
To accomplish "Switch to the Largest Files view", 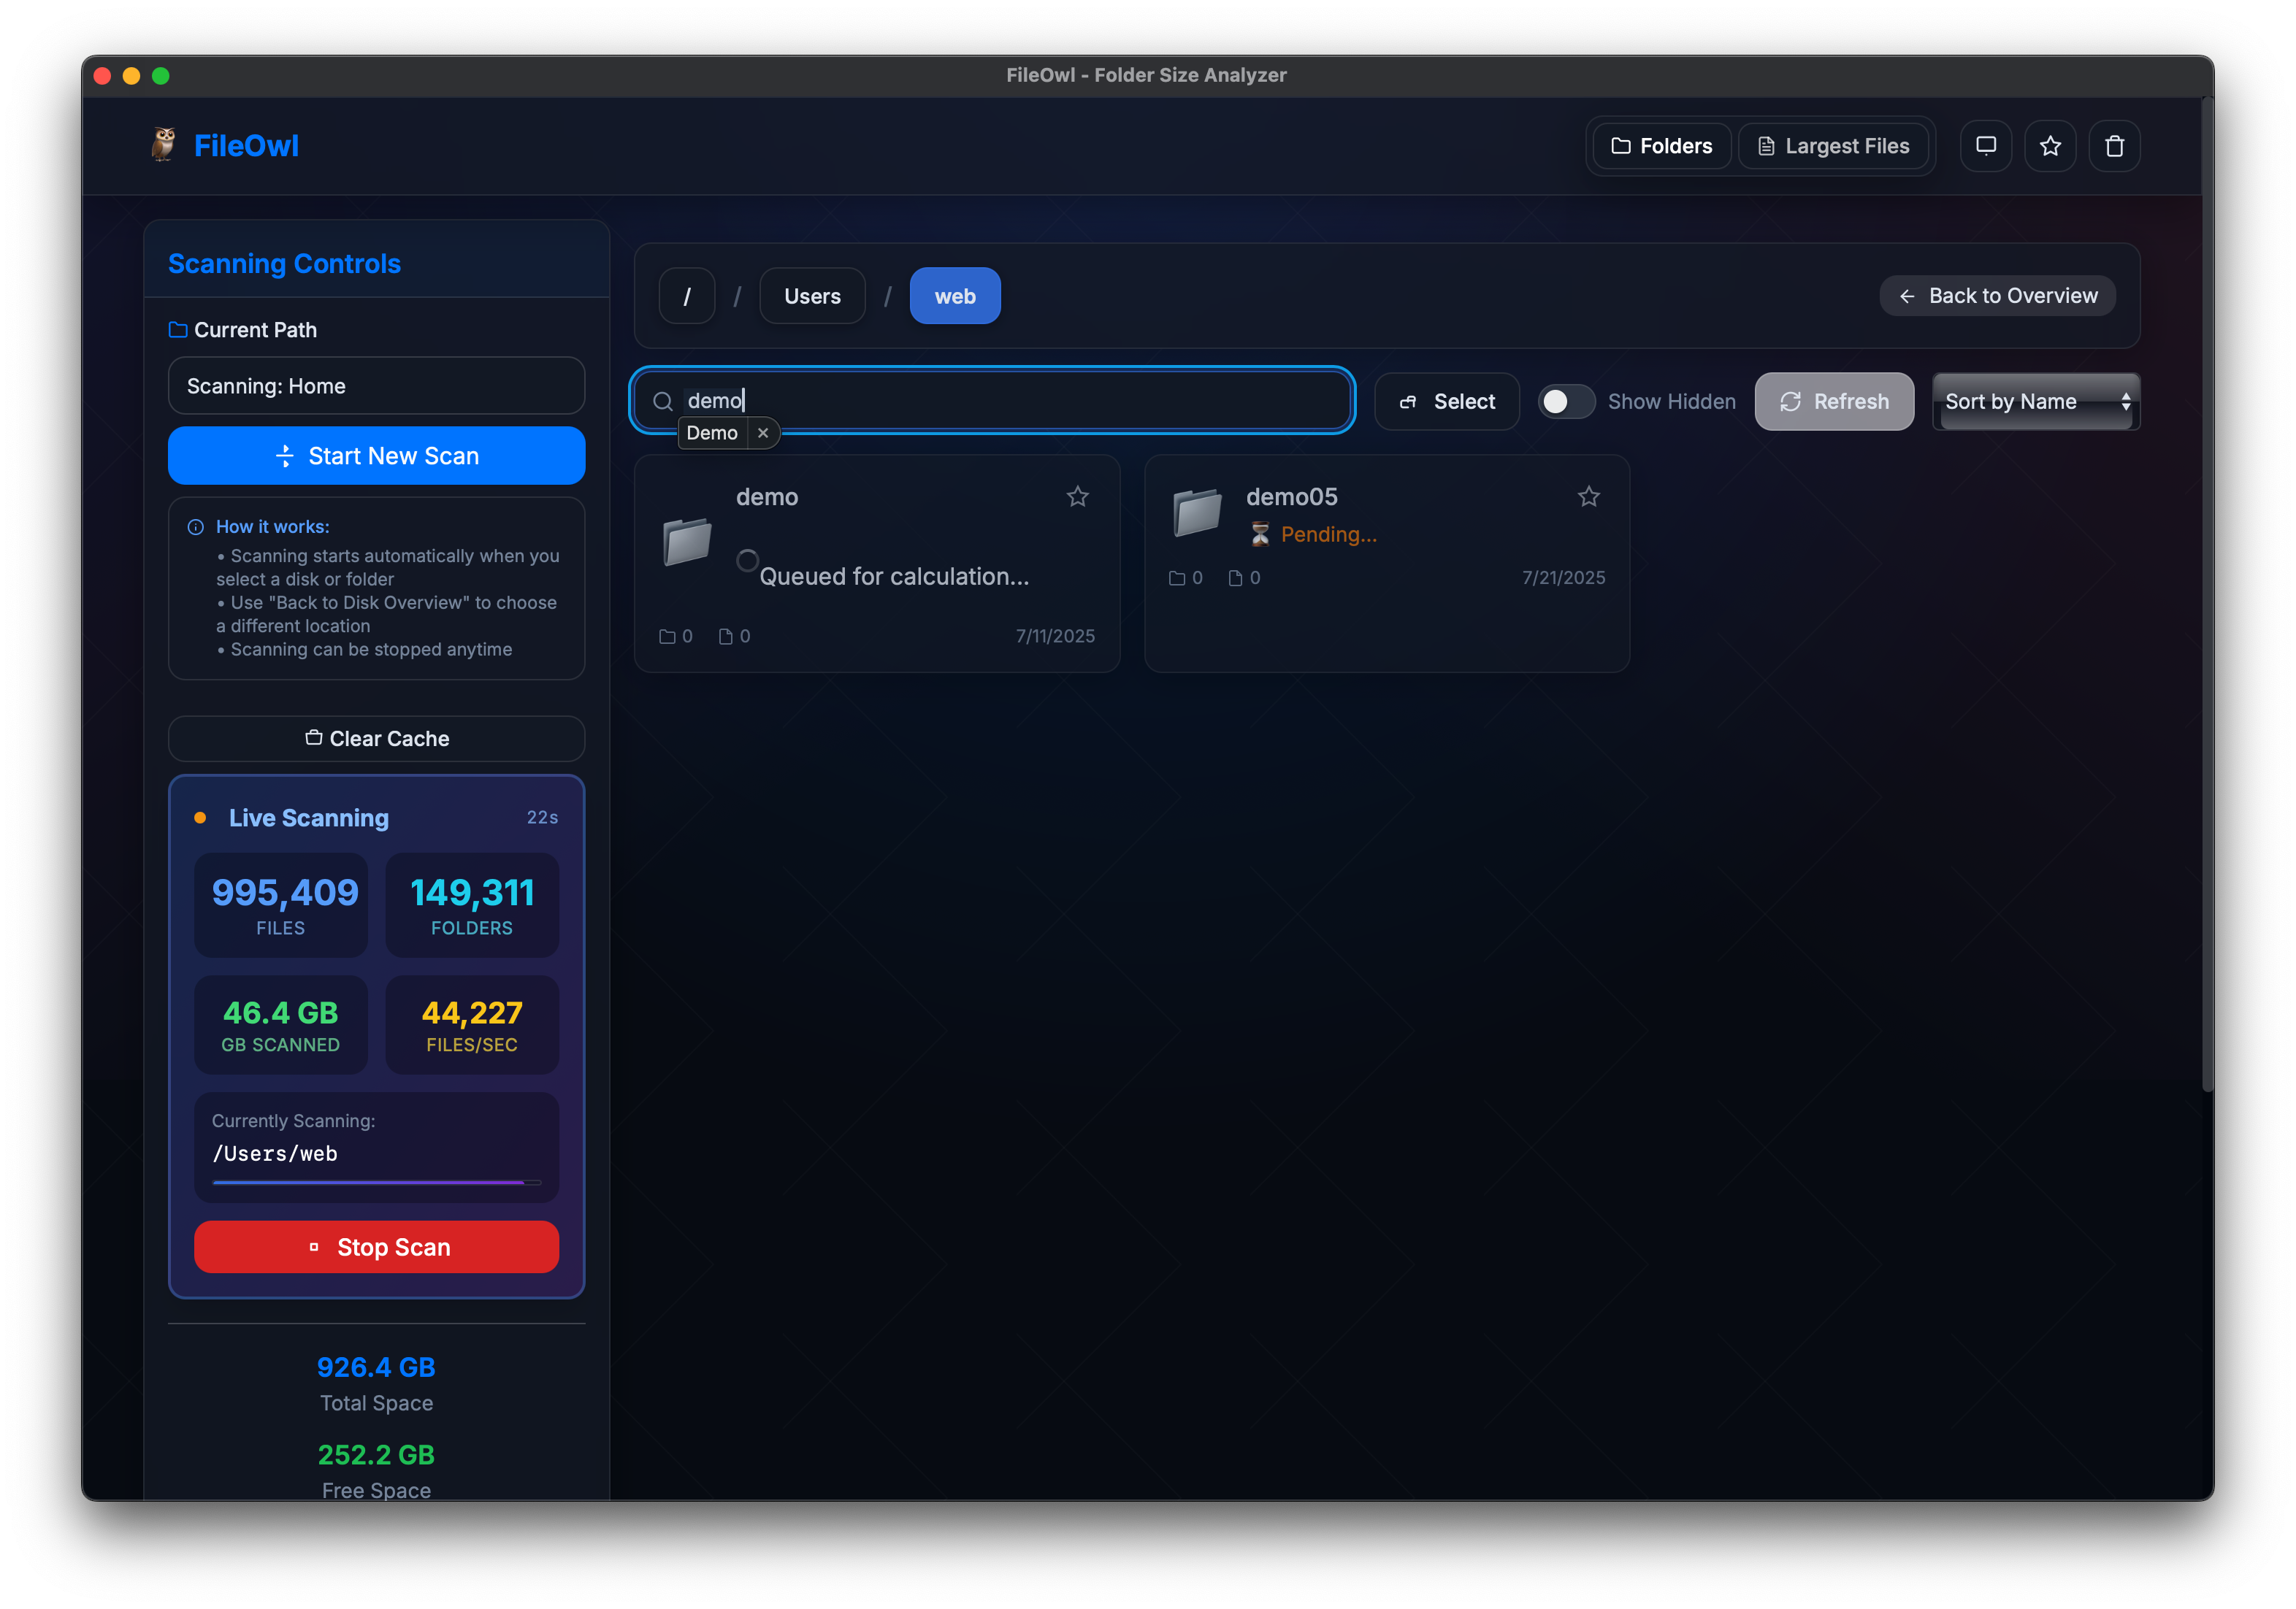I will click(1835, 146).
